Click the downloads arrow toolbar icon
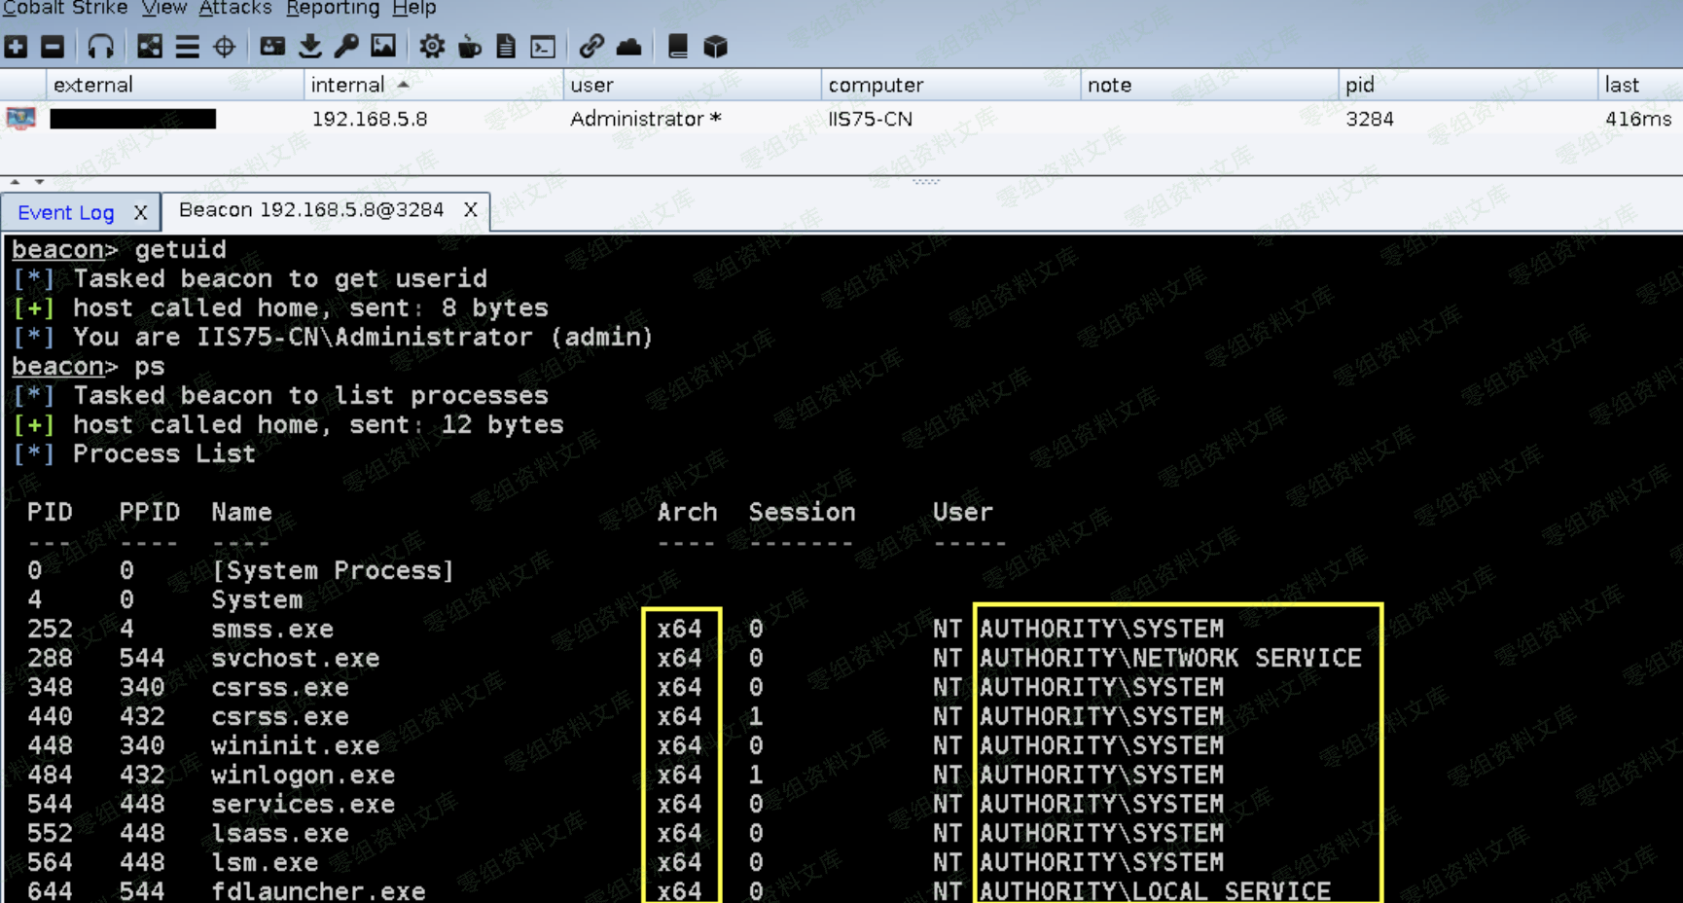The image size is (1683, 903). click(309, 47)
